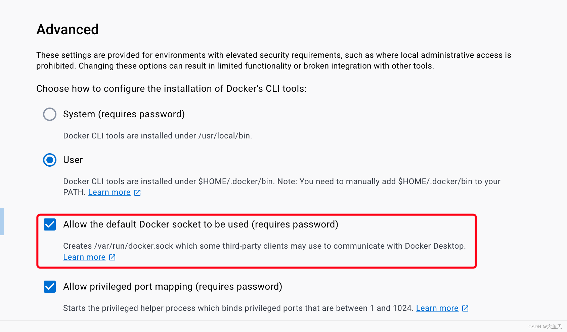This screenshot has width=567, height=332.
Task: Click external-link icon after privileged ports "Learn more"
Action: pos(465,308)
